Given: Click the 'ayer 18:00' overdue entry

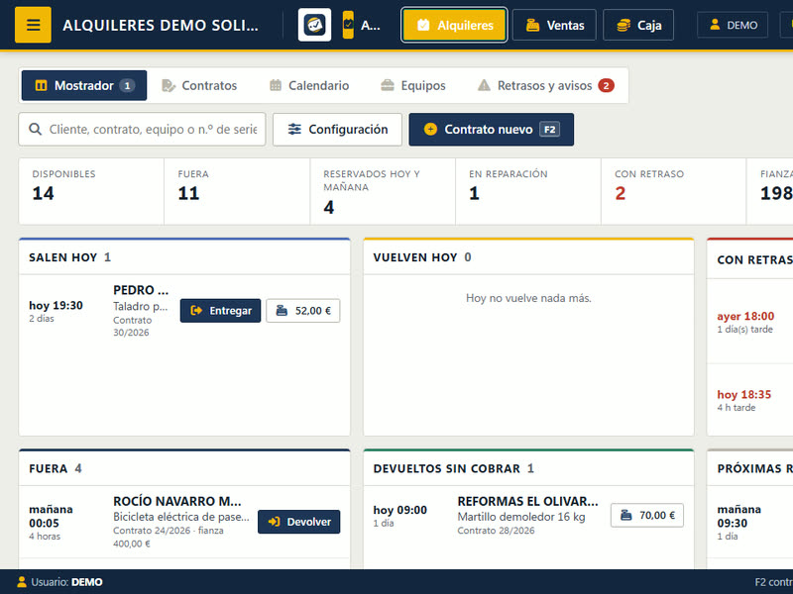Looking at the screenshot, I should (745, 316).
